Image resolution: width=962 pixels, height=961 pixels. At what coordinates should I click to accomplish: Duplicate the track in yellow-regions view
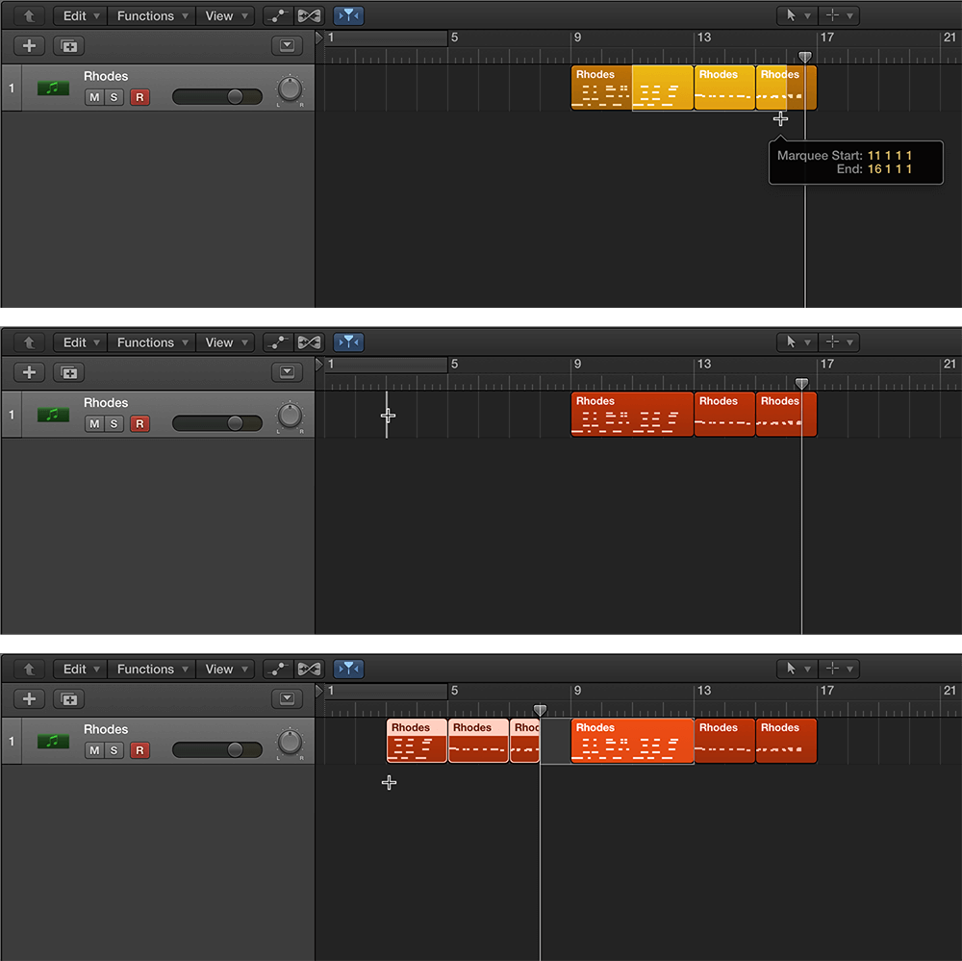click(68, 46)
